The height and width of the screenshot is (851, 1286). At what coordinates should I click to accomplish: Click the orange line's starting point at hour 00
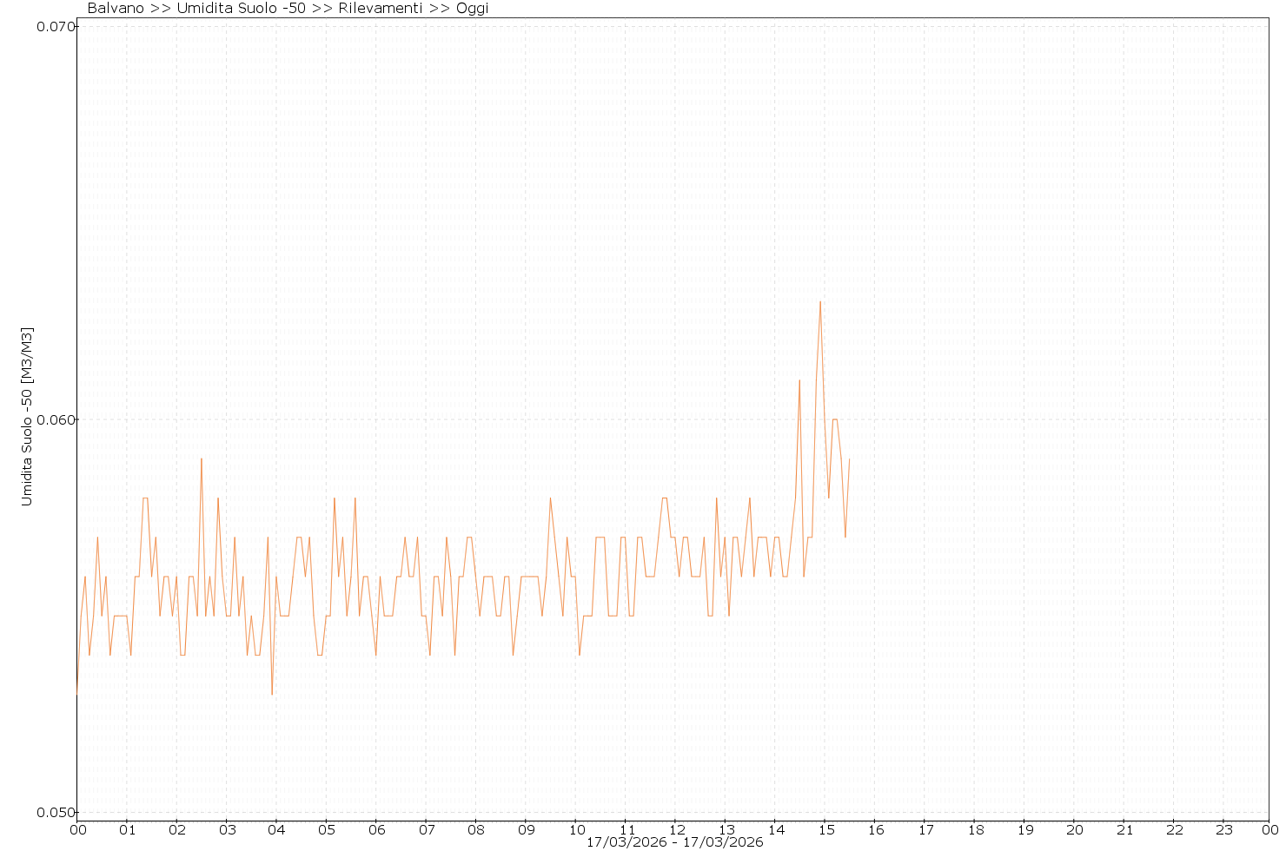77,694
